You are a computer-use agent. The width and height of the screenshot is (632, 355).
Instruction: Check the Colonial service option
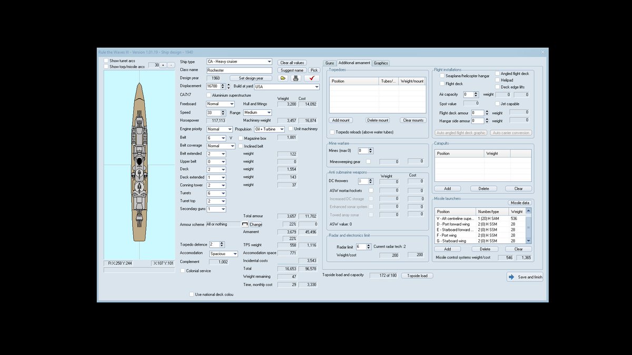point(183,271)
